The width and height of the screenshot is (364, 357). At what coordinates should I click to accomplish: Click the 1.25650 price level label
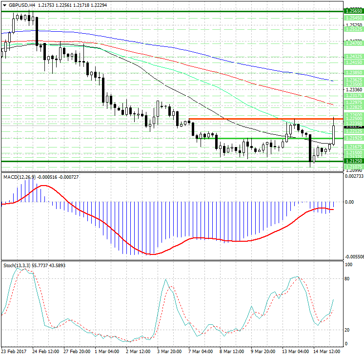point(353,11)
